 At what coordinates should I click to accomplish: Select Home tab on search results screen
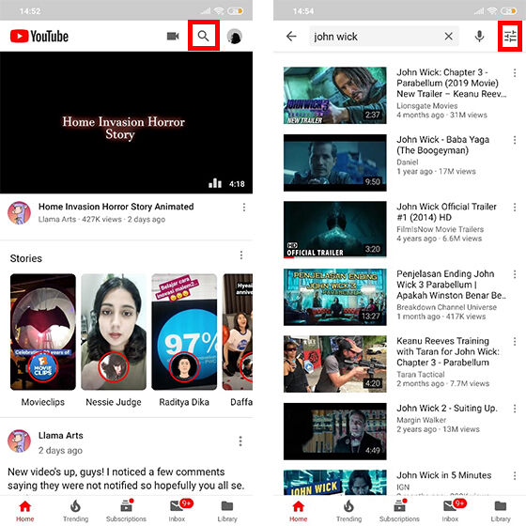[299, 511]
